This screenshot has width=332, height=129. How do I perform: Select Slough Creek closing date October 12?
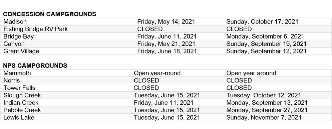pyautogui.click(x=263, y=95)
